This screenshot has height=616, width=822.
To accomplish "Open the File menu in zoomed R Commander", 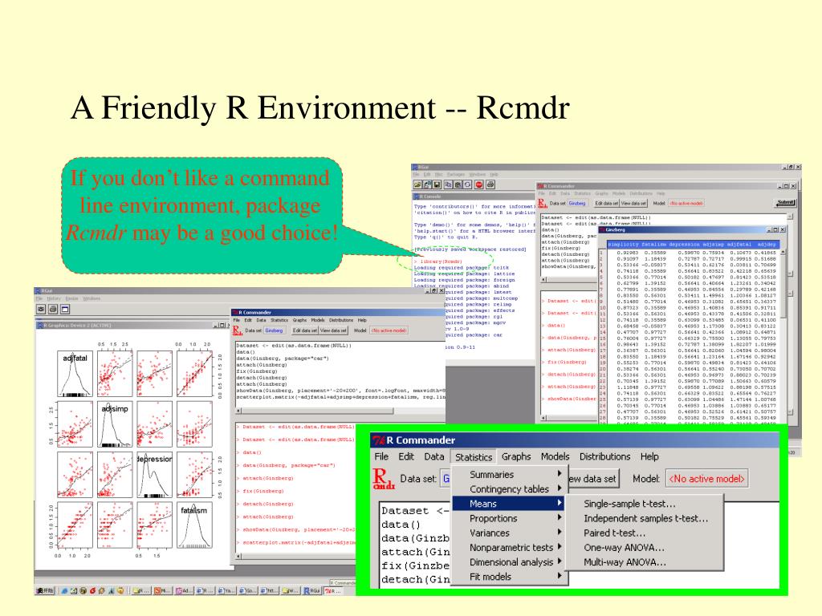I will pos(381,456).
